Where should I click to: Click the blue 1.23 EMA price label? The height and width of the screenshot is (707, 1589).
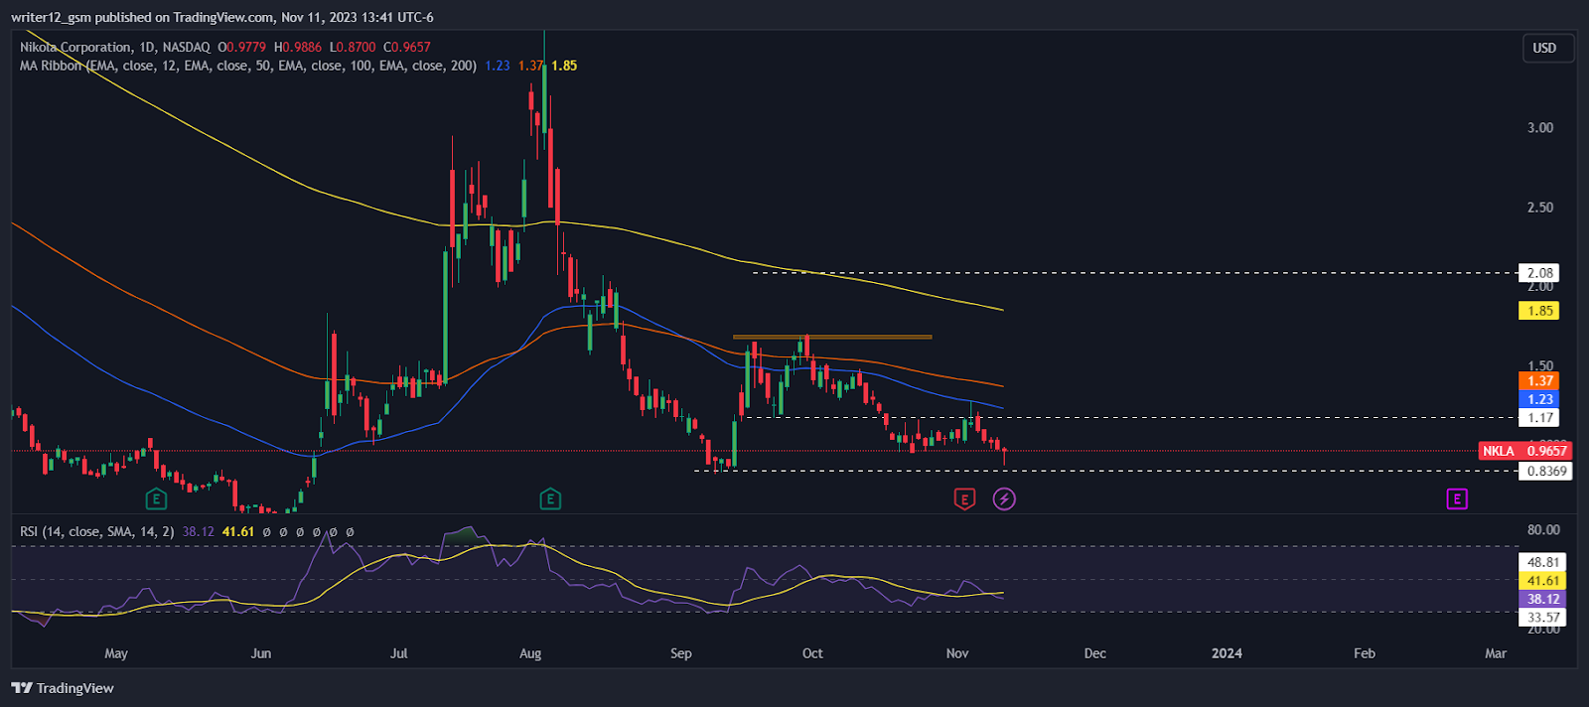pos(1539,399)
